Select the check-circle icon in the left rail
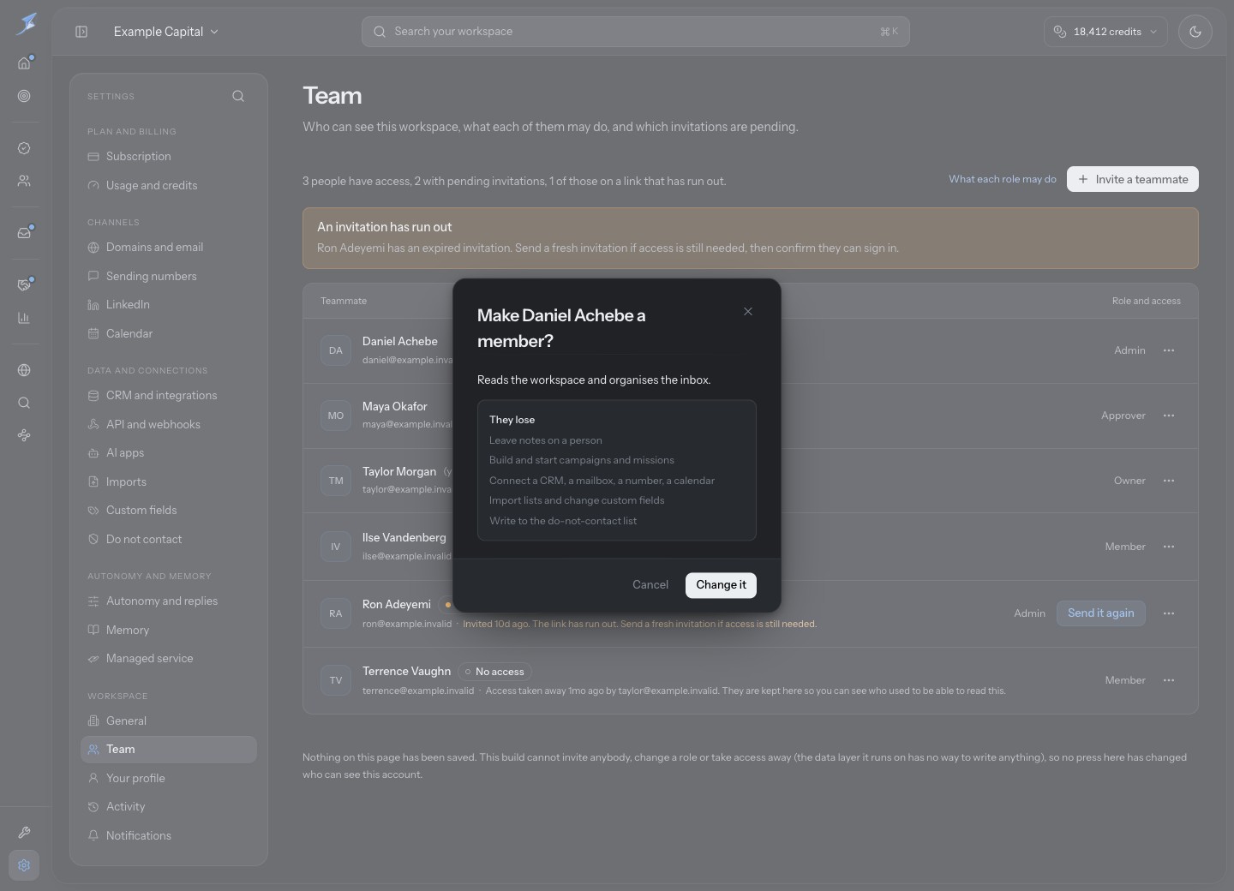This screenshot has width=1234, height=891. [24, 148]
